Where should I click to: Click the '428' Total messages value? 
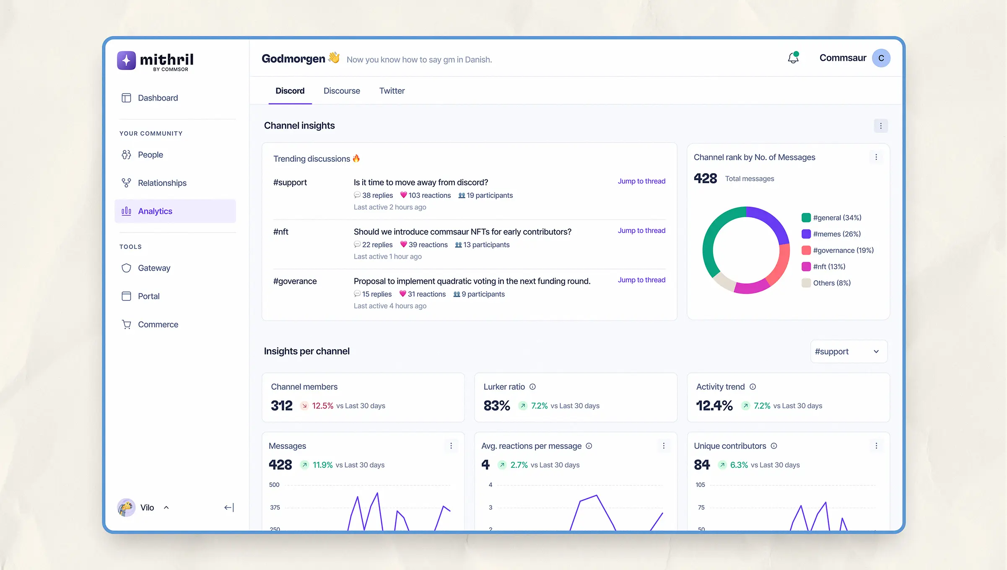(x=705, y=179)
